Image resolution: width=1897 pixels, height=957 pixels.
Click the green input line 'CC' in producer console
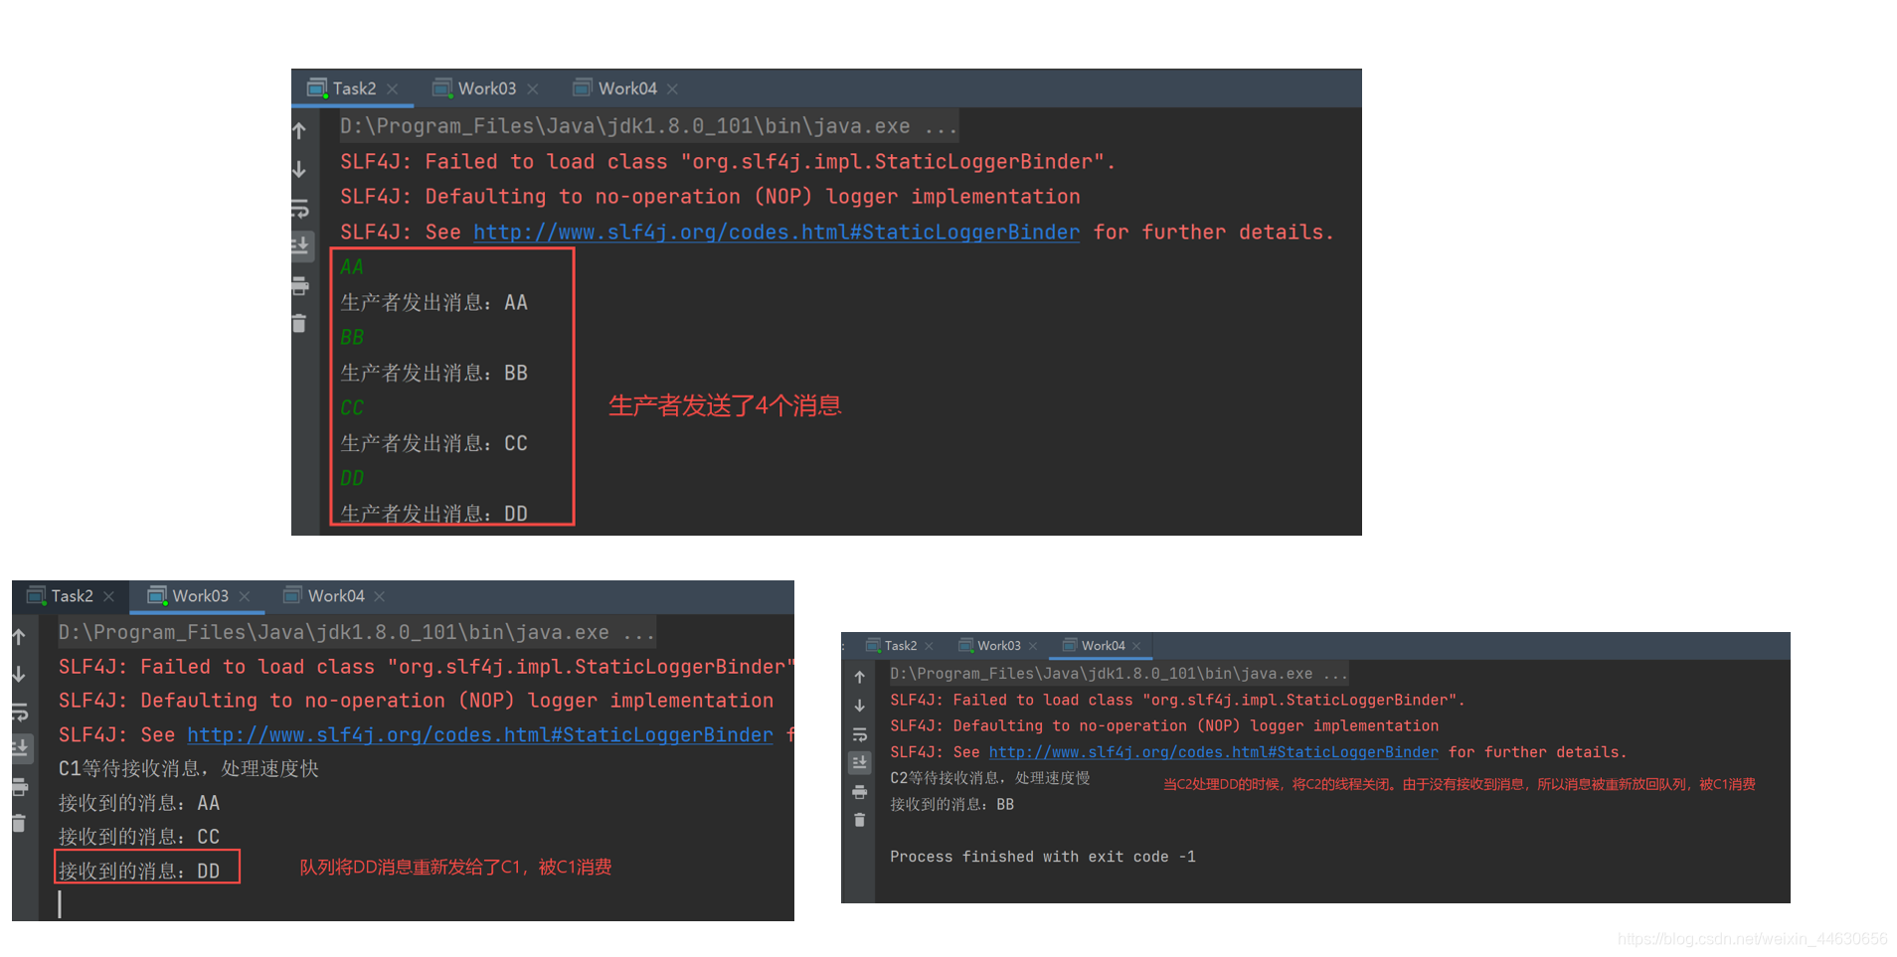point(352,408)
